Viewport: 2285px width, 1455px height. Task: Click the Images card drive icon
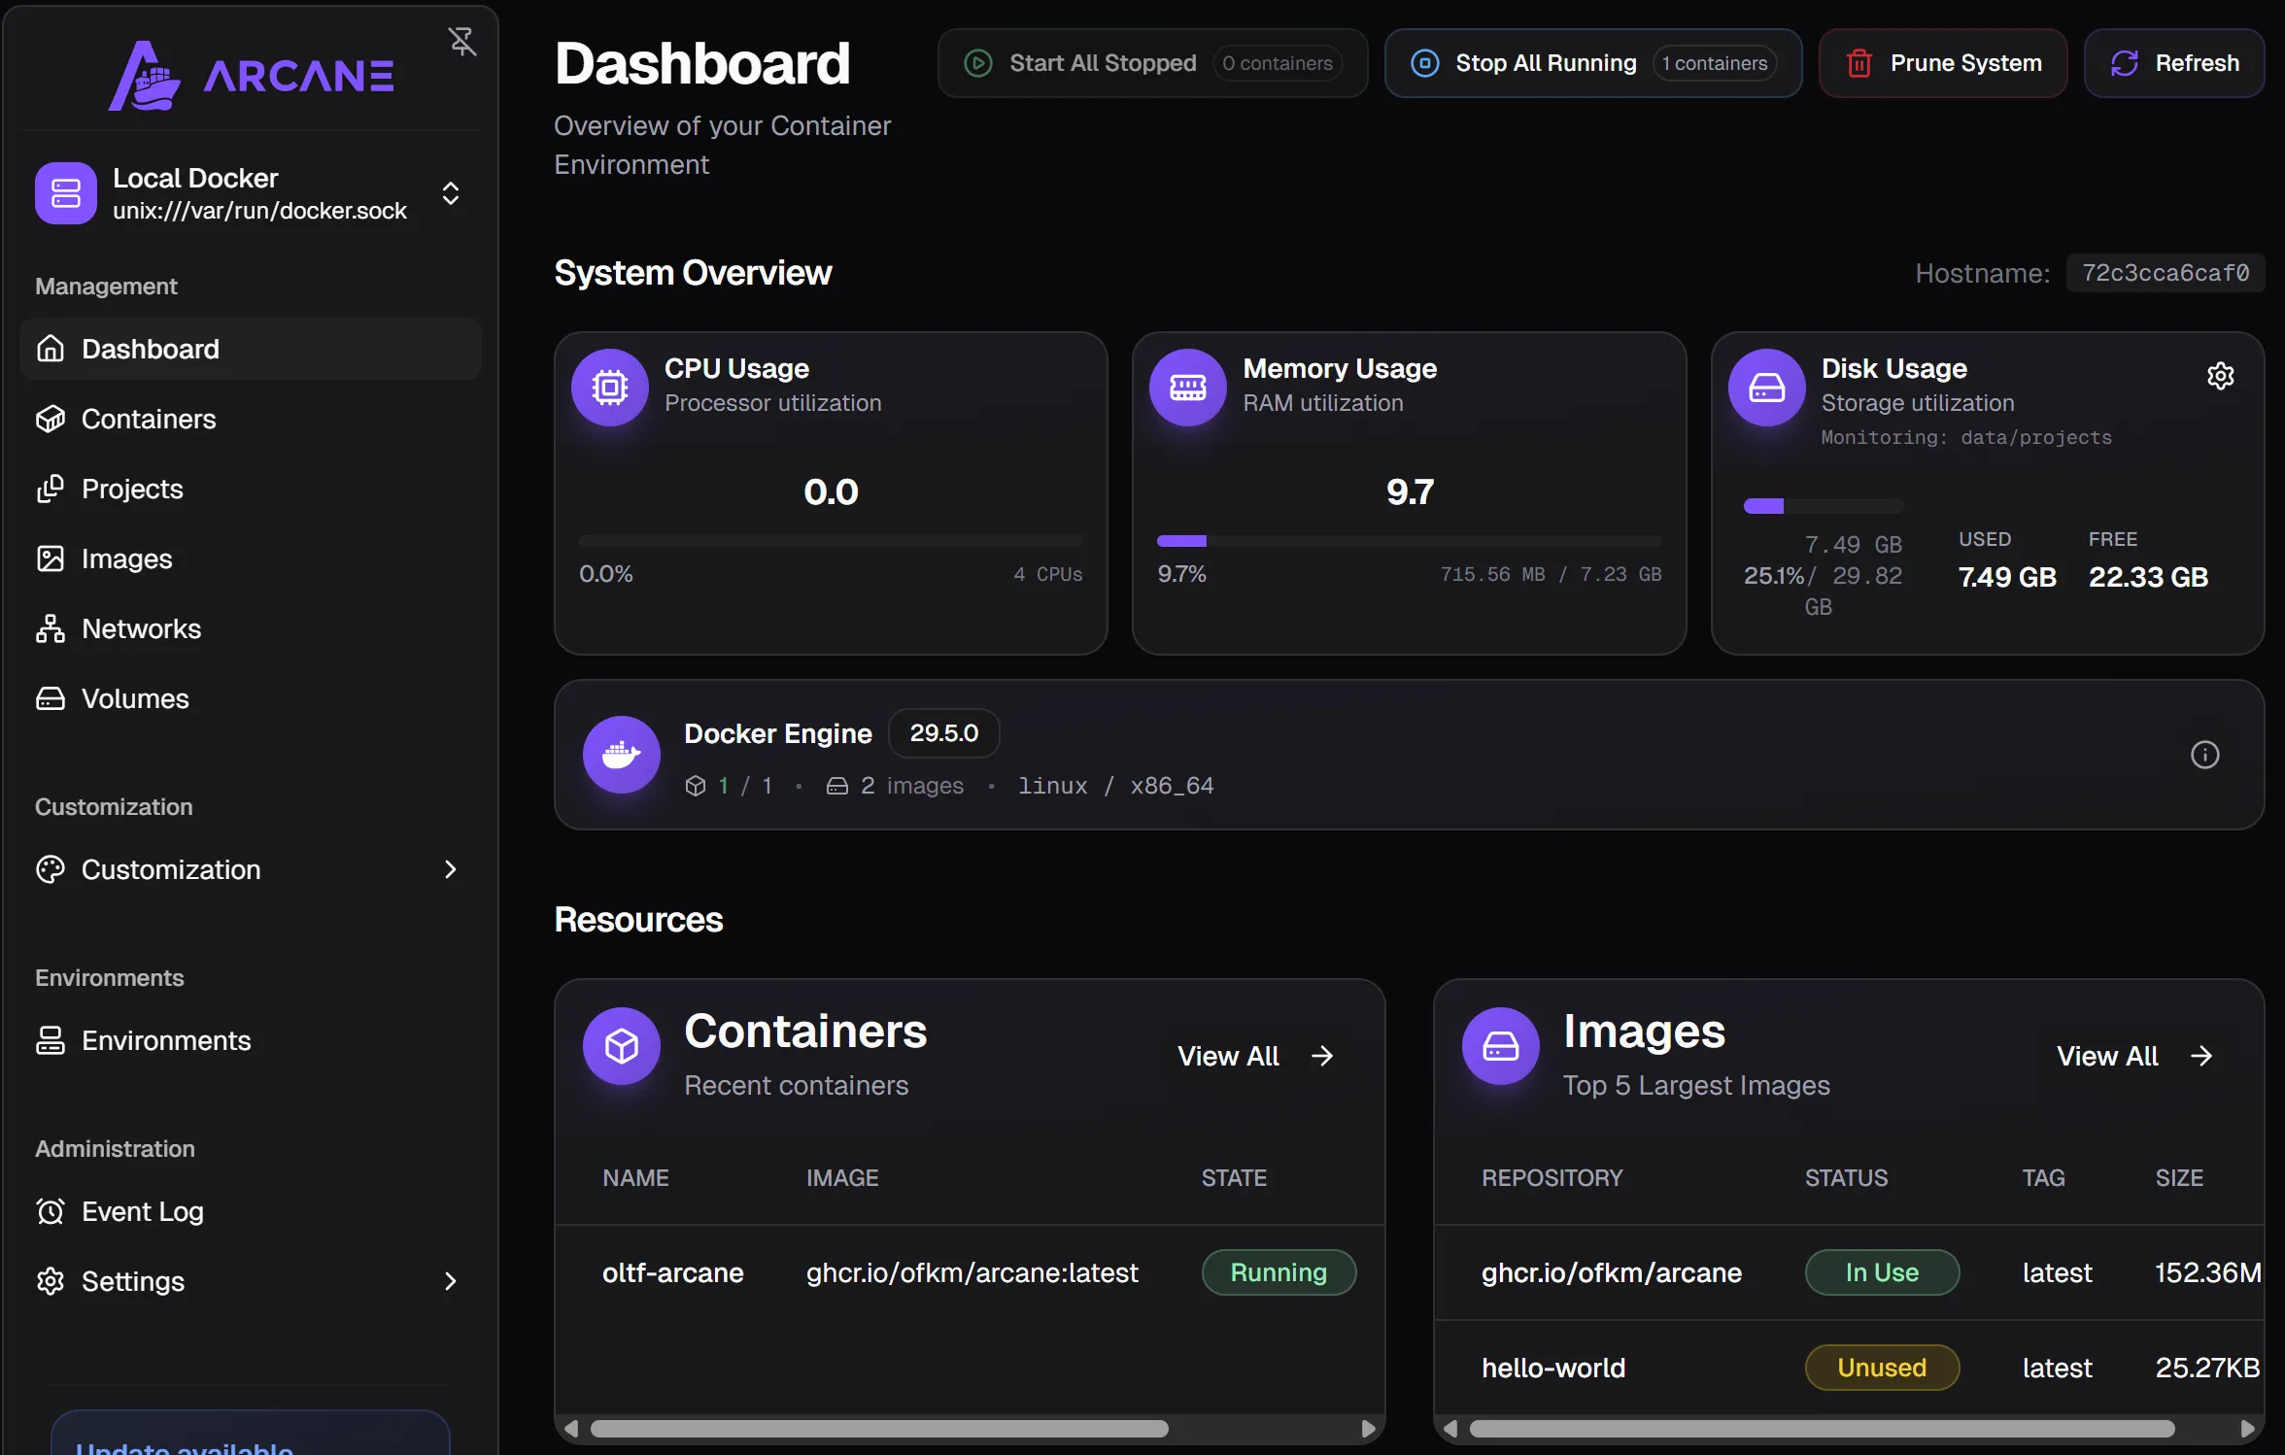coord(1501,1046)
